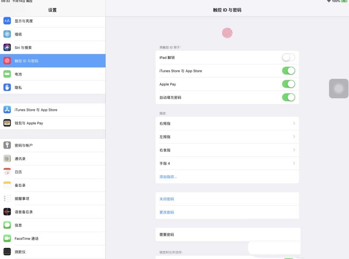The image size is (349, 259).
Task: Open the 手指 4 fingerprint chevron
Action: click(294, 163)
